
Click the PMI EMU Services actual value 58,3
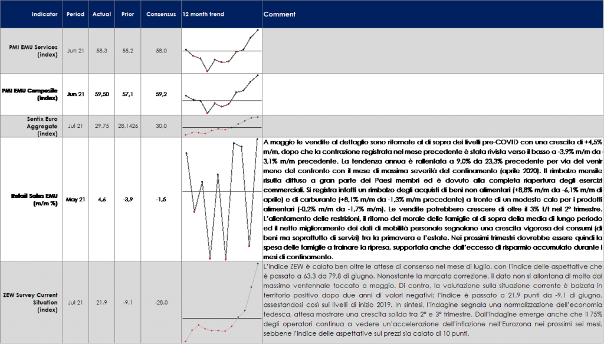(x=101, y=51)
